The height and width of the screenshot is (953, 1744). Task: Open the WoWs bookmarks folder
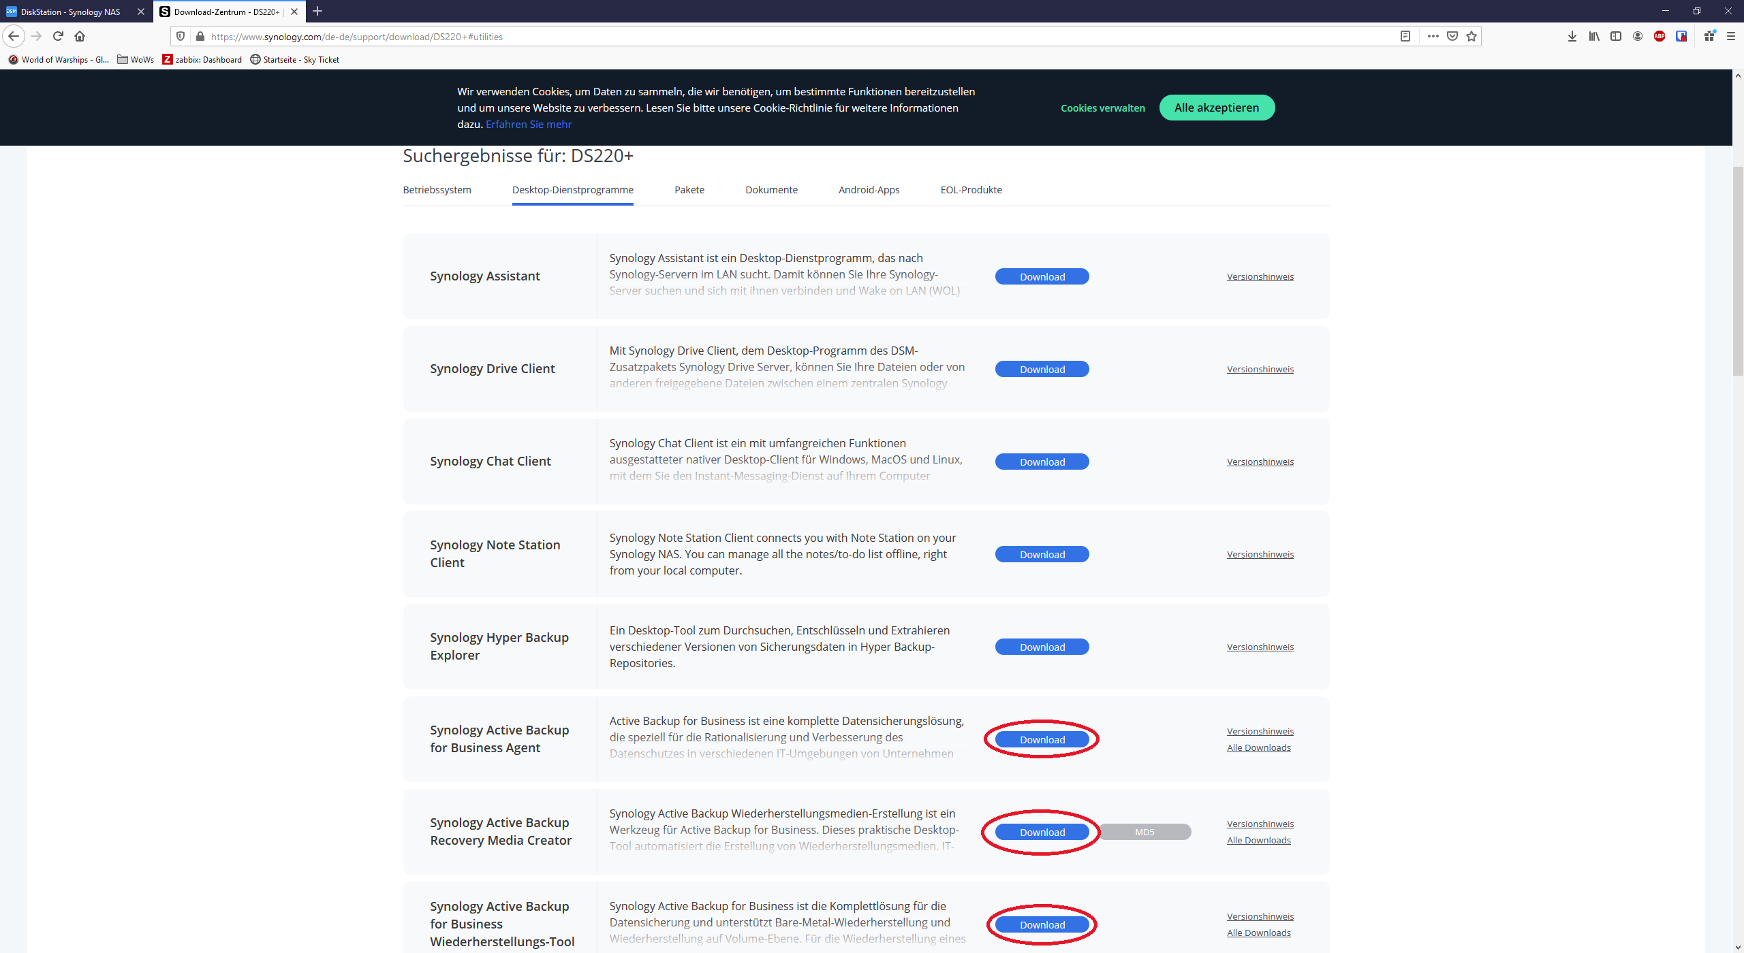click(x=136, y=60)
